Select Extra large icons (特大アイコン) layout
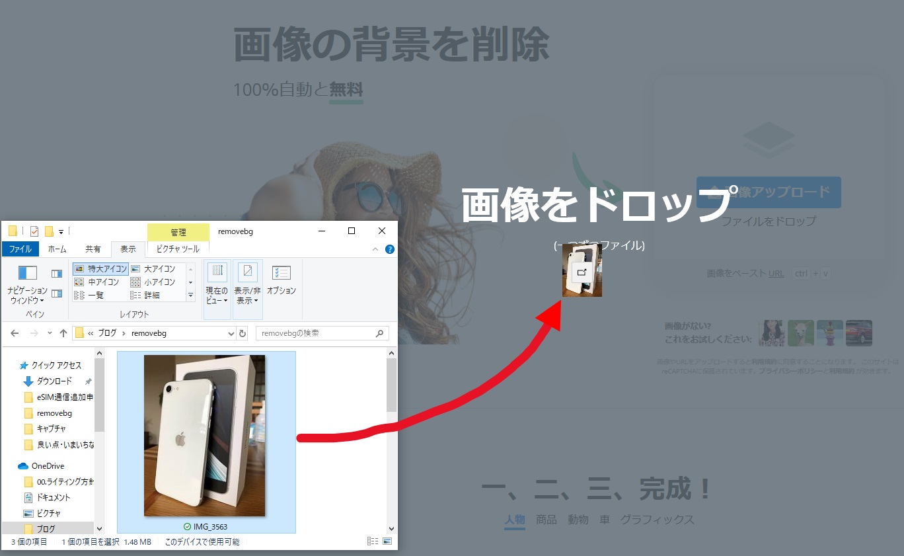Screen dimensions: 904x556 [100, 269]
